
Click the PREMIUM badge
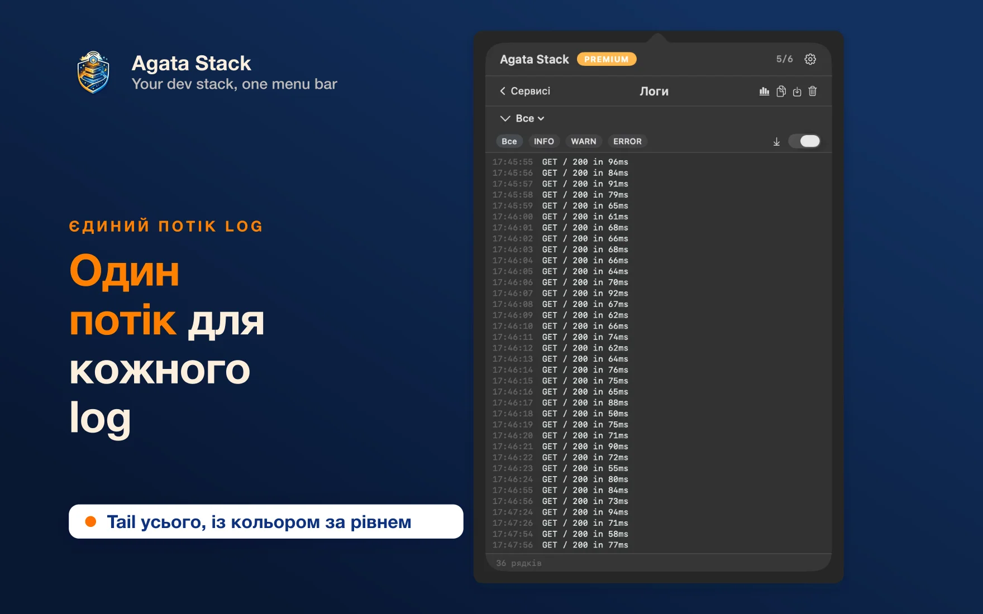click(607, 59)
